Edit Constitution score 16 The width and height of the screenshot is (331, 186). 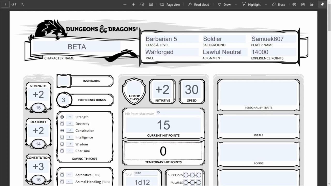[x=38, y=180]
